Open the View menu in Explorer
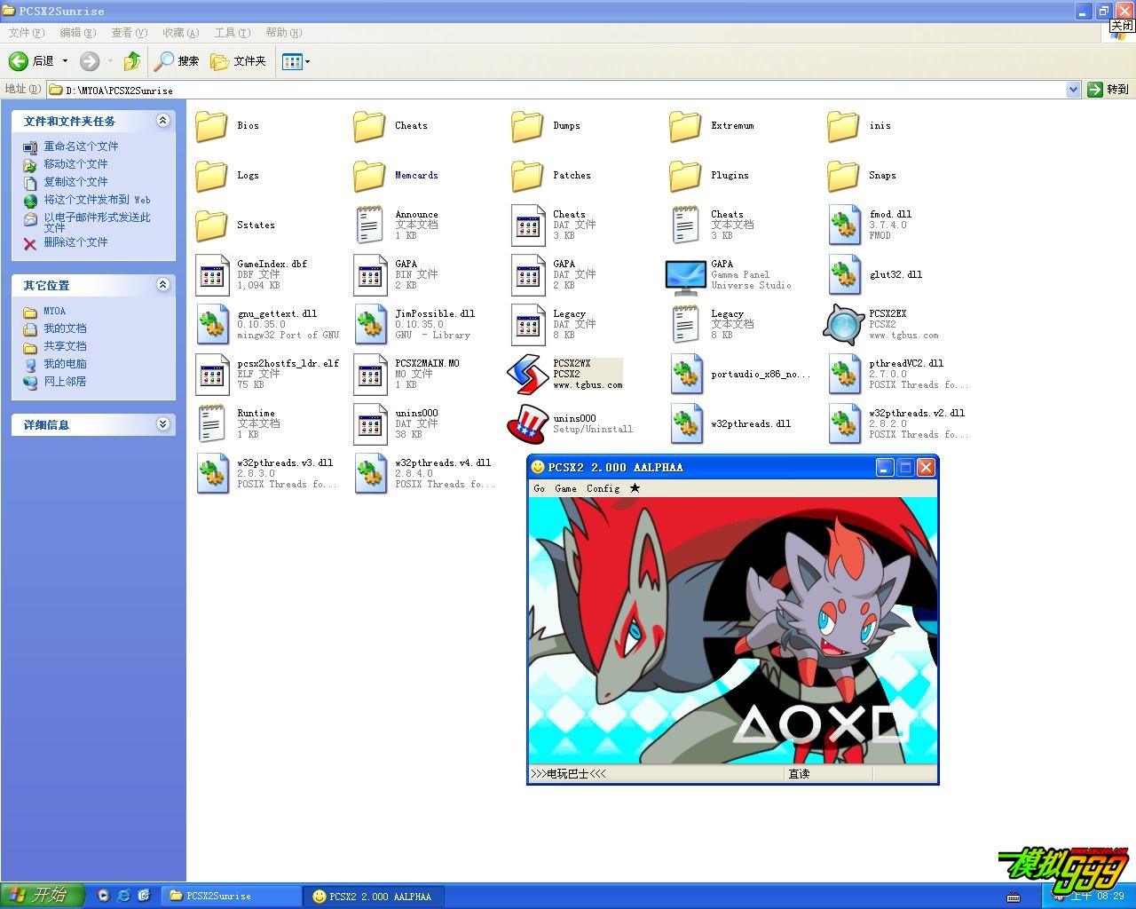 (x=129, y=33)
